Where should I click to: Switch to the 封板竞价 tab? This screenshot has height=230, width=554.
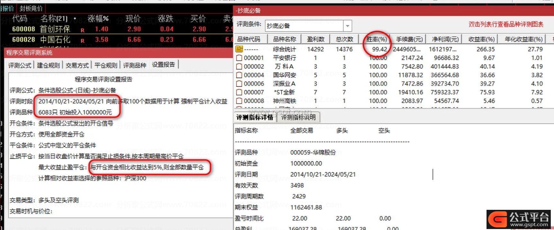point(31,8)
